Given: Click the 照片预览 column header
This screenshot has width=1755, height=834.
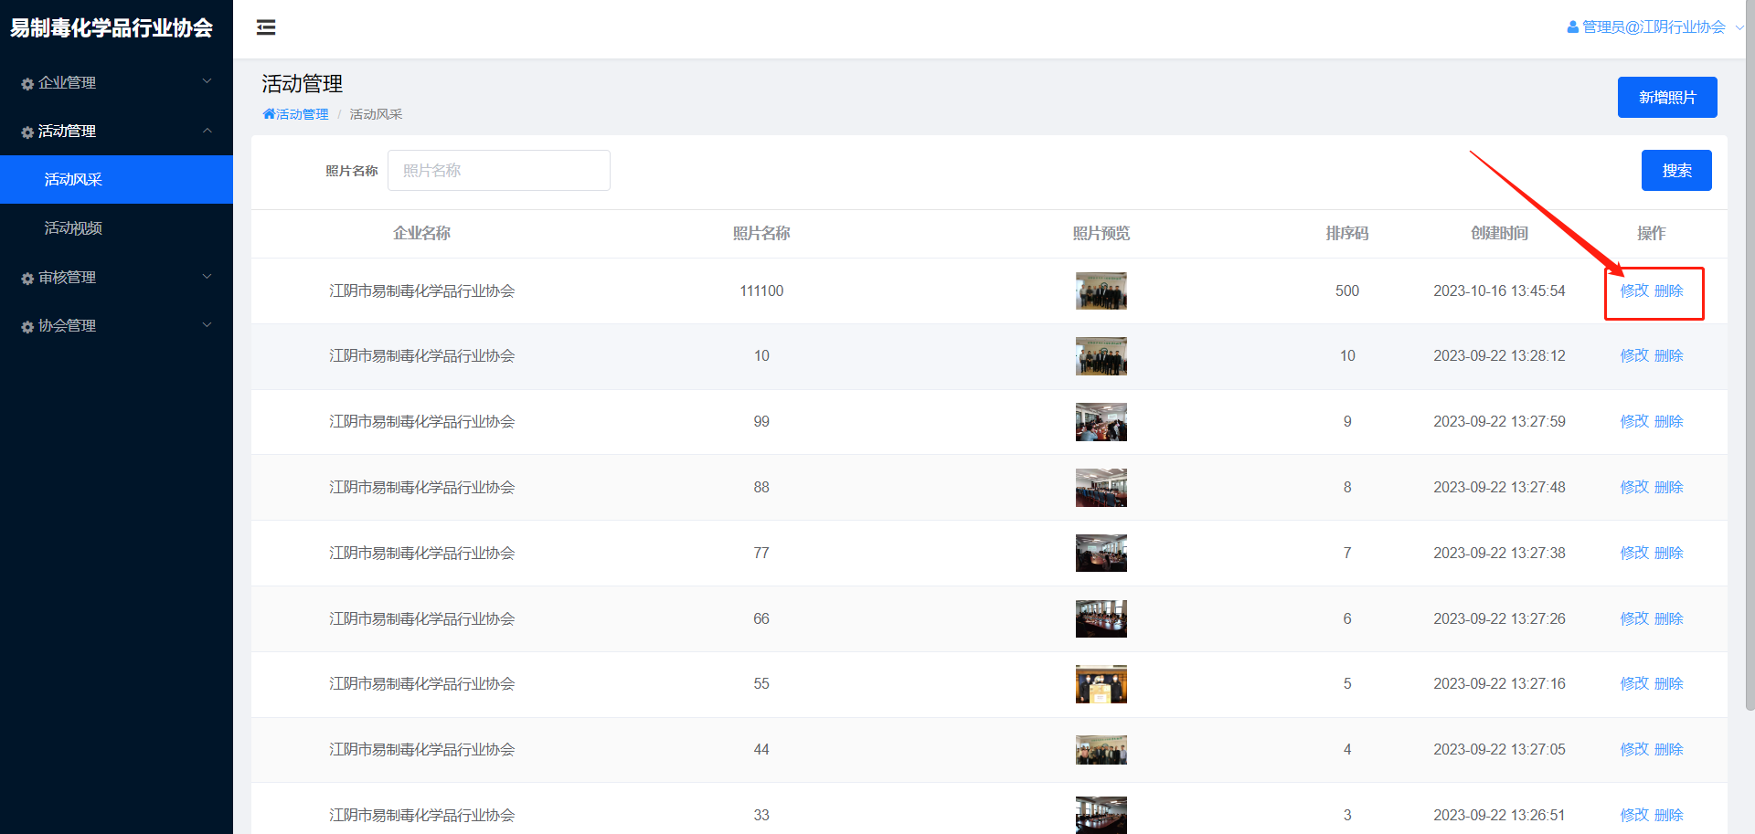Looking at the screenshot, I should tap(1101, 234).
